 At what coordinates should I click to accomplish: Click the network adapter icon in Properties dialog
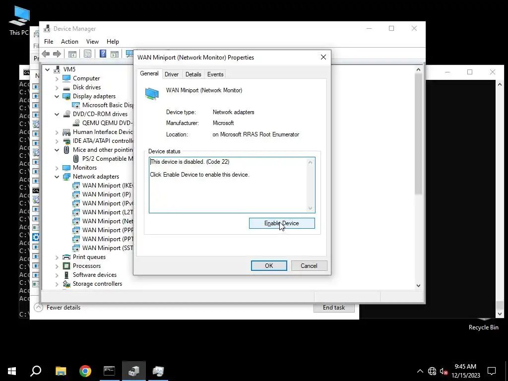pyautogui.click(x=152, y=94)
